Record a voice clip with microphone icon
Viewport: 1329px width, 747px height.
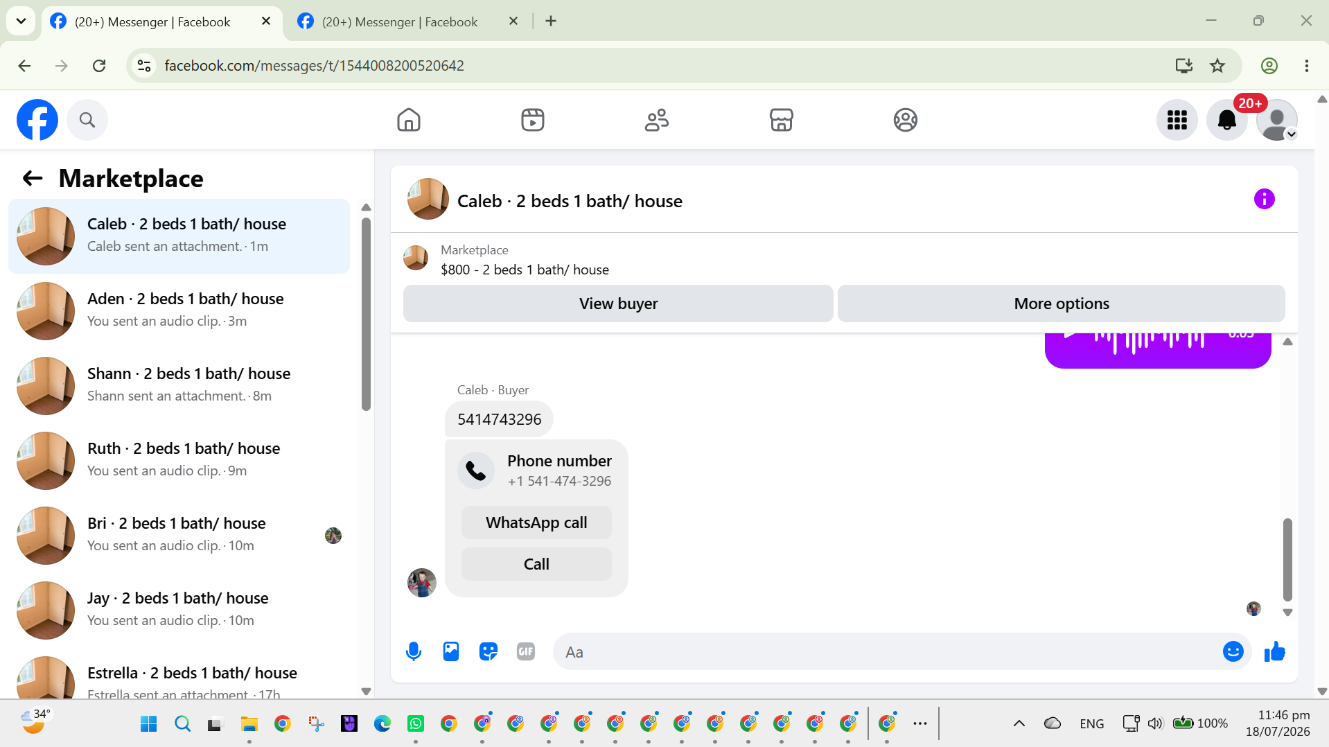pyautogui.click(x=414, y=651)
